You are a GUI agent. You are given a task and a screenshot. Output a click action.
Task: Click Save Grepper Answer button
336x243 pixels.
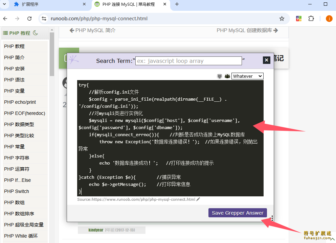coord(238,213)
